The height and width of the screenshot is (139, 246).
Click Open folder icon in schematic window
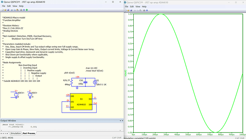pos(5,10)
